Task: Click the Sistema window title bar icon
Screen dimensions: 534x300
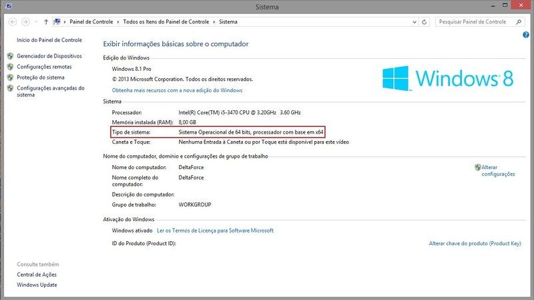Action: (9, 6)
